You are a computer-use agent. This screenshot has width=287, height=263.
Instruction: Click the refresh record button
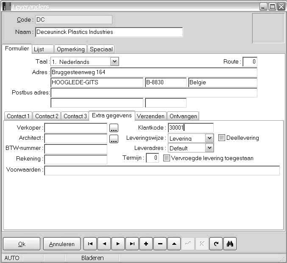(x=216, y=244)
